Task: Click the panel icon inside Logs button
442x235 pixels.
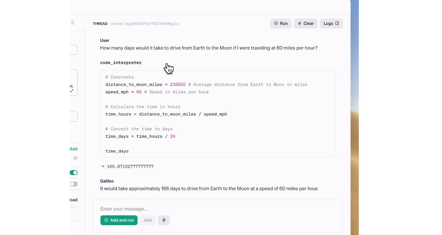Action: point(337,23)
